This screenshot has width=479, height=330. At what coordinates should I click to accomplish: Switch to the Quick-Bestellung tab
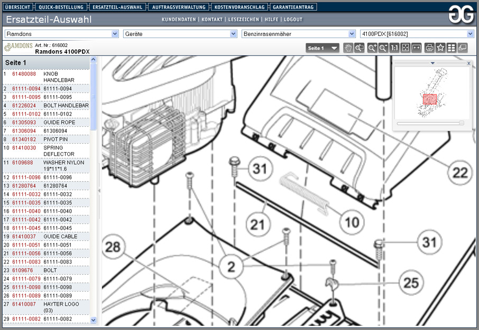click(61, 7)
